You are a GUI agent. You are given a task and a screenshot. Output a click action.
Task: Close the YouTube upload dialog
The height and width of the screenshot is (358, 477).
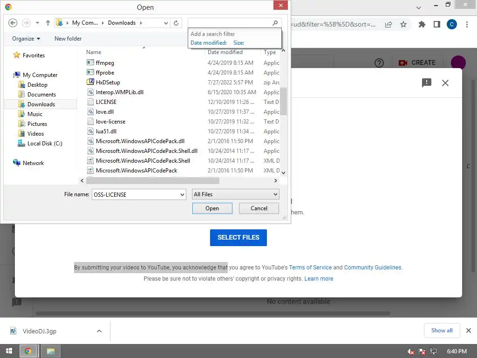pyautogui.click(x=445, y=83)
